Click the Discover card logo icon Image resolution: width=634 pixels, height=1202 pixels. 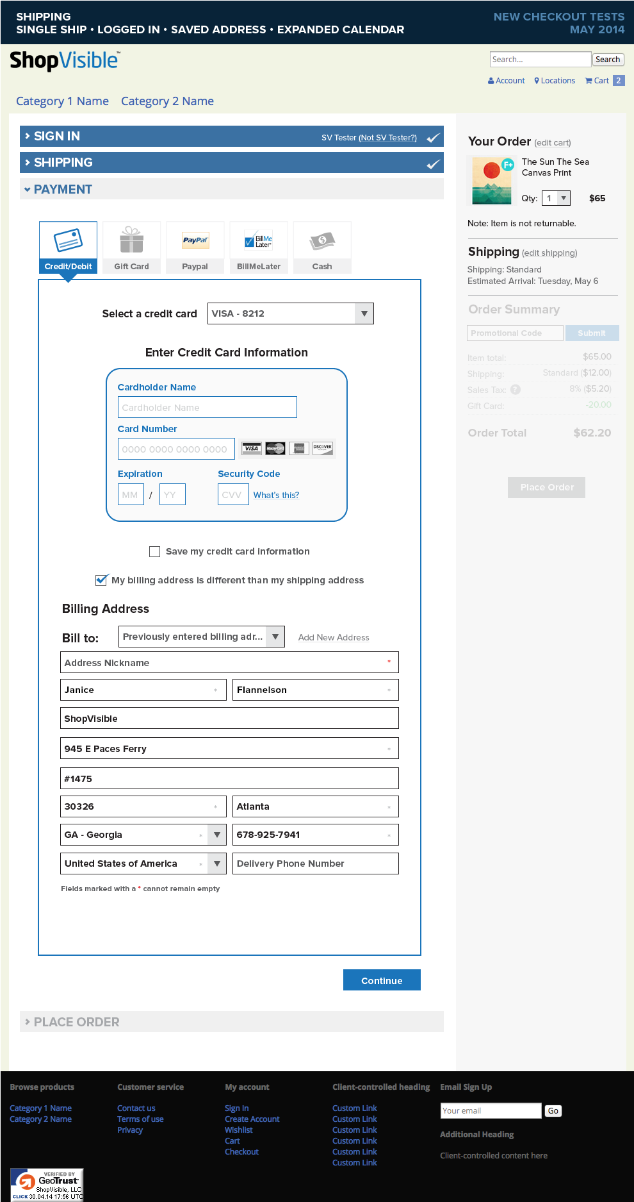pyautogui.click(x=323, y=448)
